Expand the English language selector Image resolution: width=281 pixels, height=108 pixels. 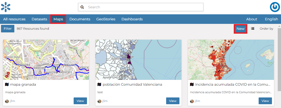pyautogui.click(x=271, y=19)
